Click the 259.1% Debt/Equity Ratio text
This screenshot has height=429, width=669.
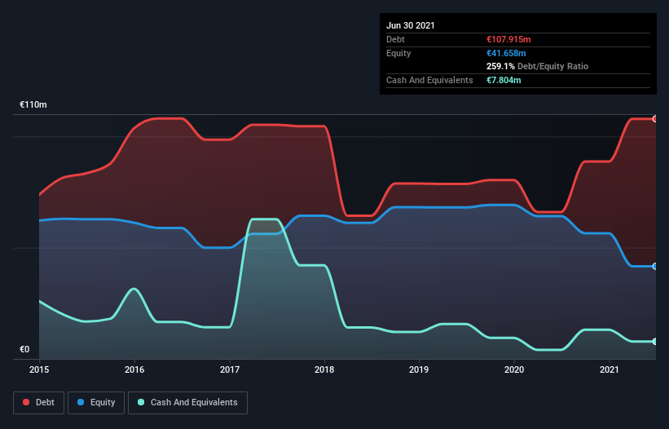537,67
